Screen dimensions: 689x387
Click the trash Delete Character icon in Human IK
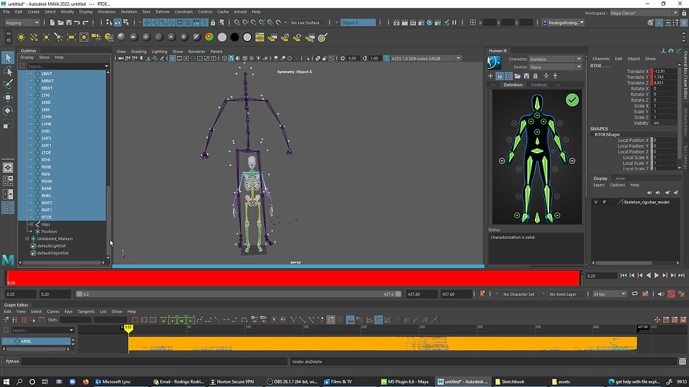pos(535,76)
